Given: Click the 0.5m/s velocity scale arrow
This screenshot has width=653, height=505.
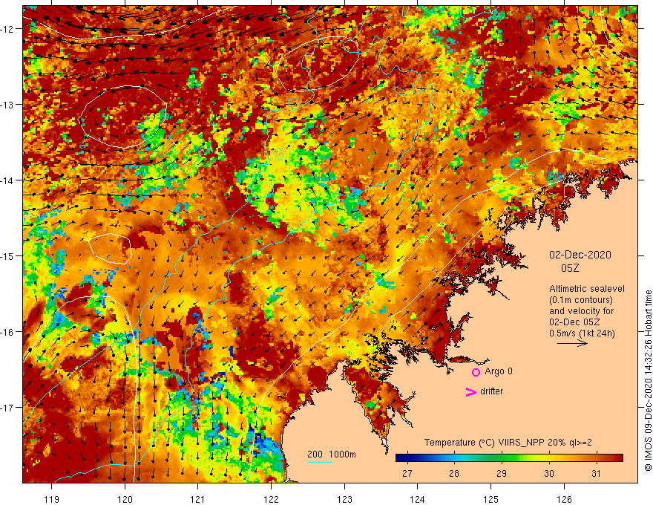Looking at the screenshot, I should click(572, 343).
